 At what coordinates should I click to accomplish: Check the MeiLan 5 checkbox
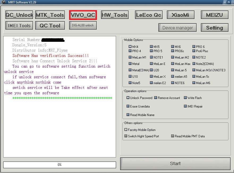tap(173, 70)
